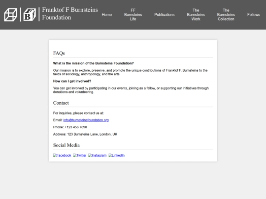
Task: Open the Facebook social media icon link
Action: click(62, 155)
